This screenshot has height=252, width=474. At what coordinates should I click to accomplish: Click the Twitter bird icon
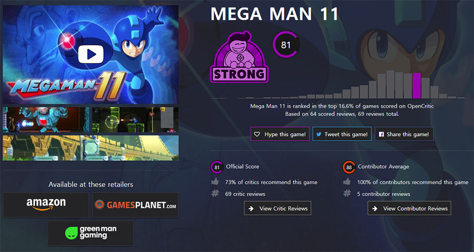319,134
